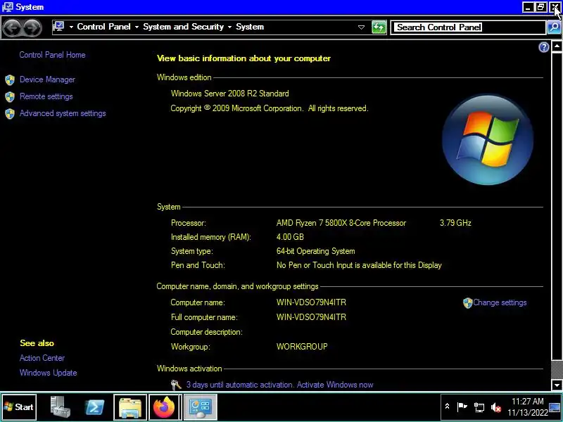Click the scrollbar down arrow
563x422 pixels.
[x=557, y=385]
